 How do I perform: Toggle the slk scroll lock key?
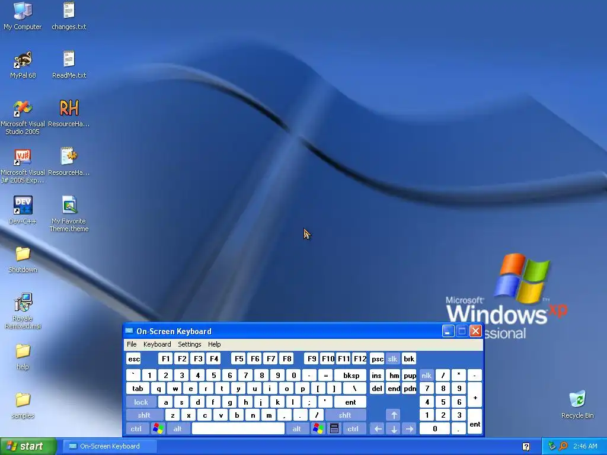tap(392, 358)
